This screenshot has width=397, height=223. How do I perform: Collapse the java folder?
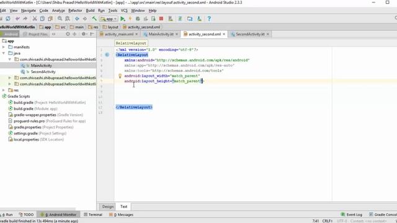(4, 53)
